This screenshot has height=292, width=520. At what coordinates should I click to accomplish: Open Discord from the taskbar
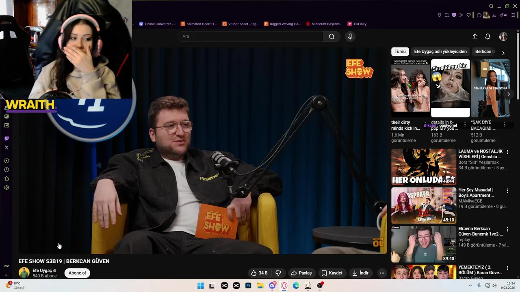click(272, 286)
